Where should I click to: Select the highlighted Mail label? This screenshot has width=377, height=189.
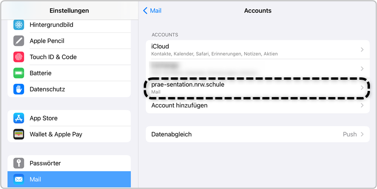click(x=35, y=179)
